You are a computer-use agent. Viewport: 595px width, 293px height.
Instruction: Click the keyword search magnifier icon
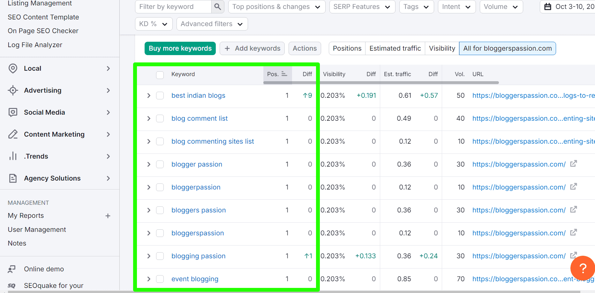[x=217, y=6]
